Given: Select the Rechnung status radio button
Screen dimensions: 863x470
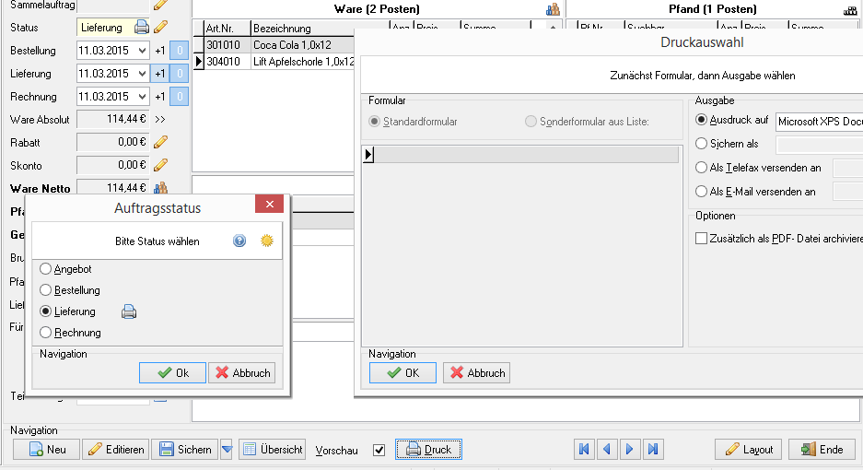Looking at the screenshot, I should pos(46,333).
